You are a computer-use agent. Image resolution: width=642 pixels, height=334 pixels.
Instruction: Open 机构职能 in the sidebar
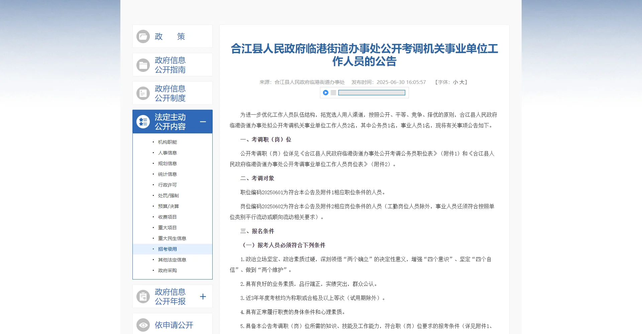click(x=168, y=142)
